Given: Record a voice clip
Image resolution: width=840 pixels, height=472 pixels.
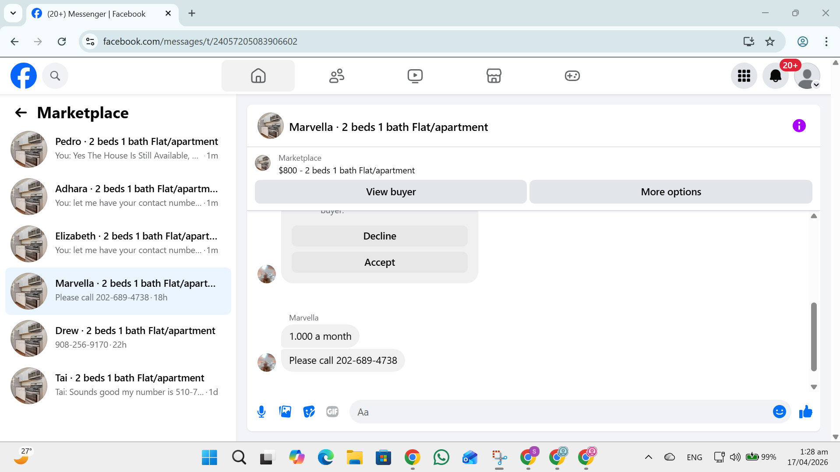Looking at the screenshot, I should tap(261, 412).
